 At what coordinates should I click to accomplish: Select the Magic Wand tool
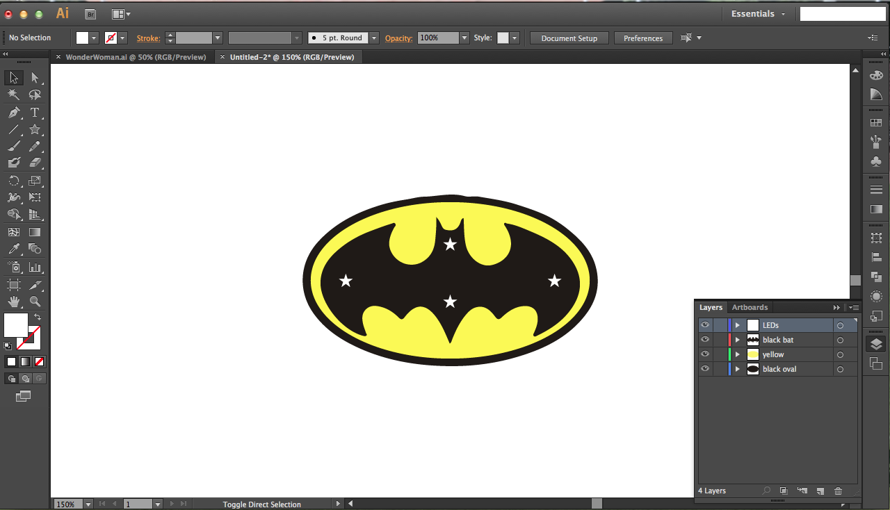(14, 95)
